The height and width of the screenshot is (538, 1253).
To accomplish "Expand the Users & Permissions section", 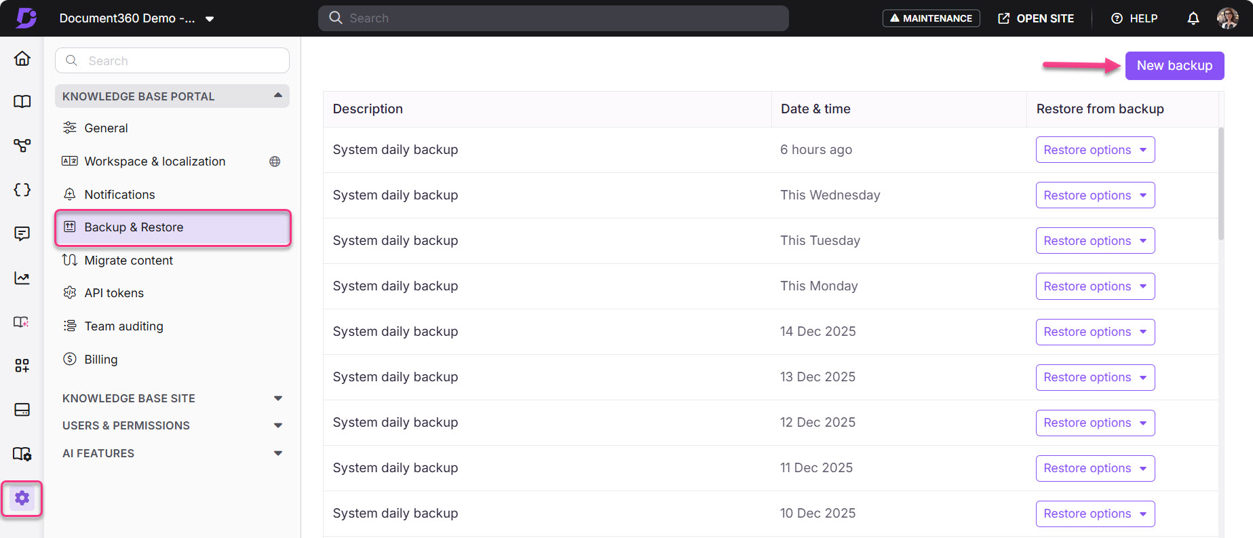I will click(278, 425).
